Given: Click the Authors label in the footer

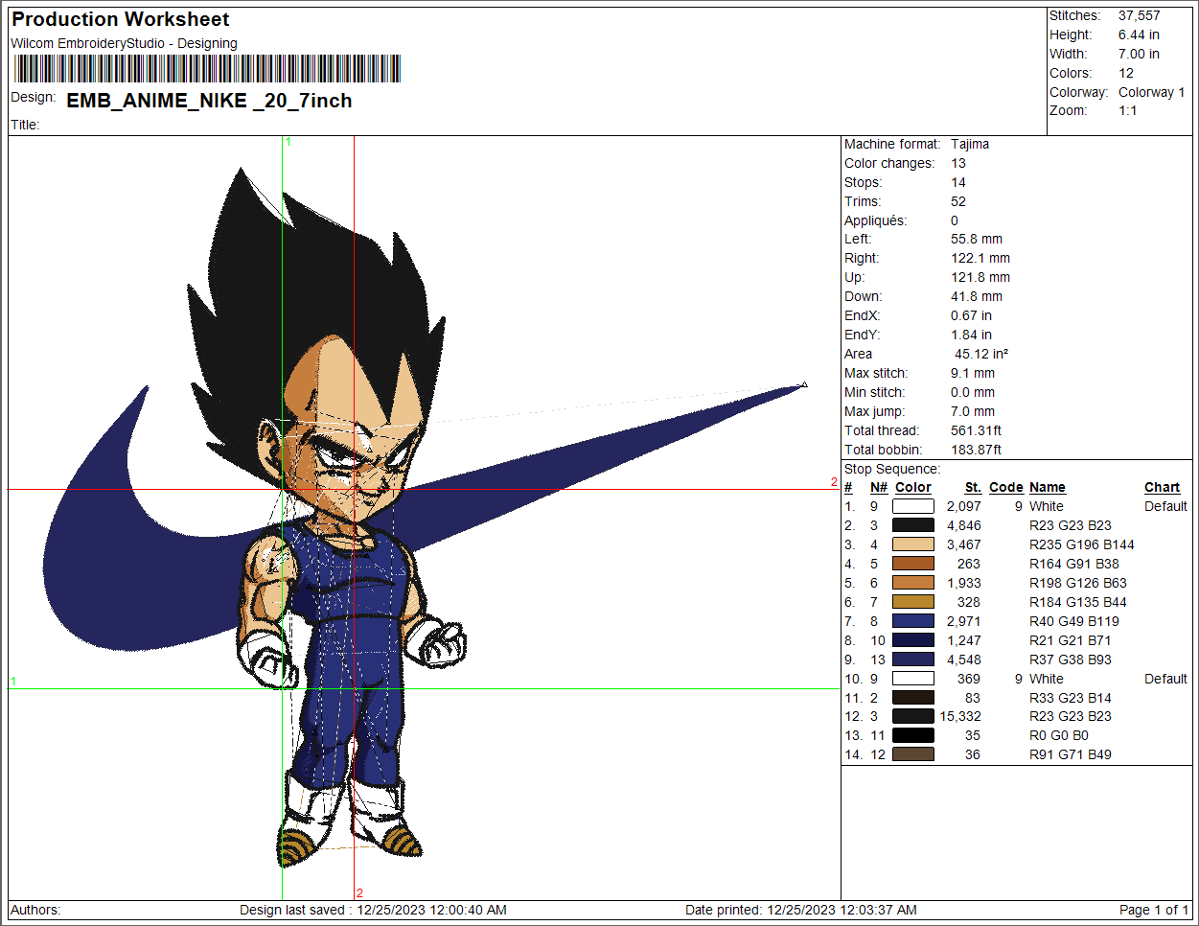Looking at the screenshot, I should (x=35, y=910).
